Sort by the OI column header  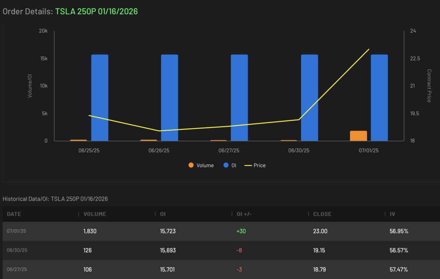click(x=163, y=214)
